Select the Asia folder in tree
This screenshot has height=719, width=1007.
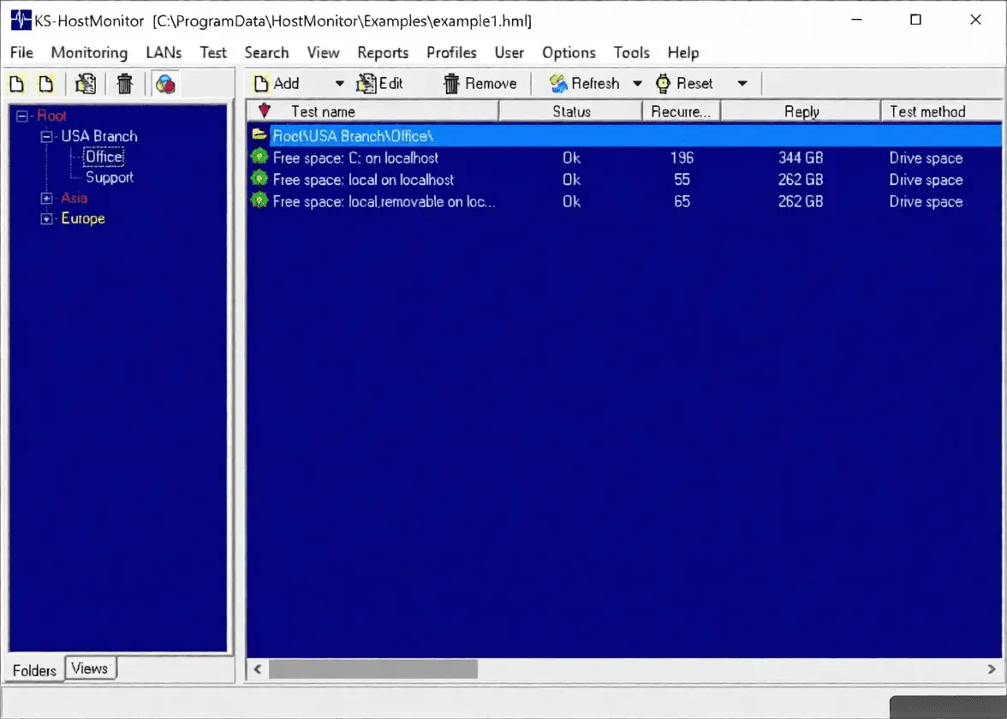click(x=74, y=198)
